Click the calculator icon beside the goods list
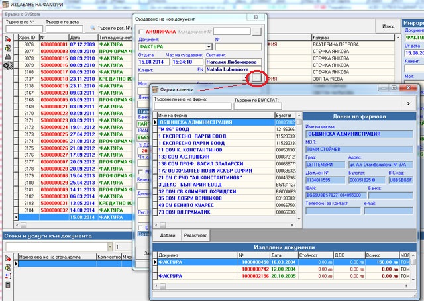This screenshot has width=424, height=301. click(8, 285)
